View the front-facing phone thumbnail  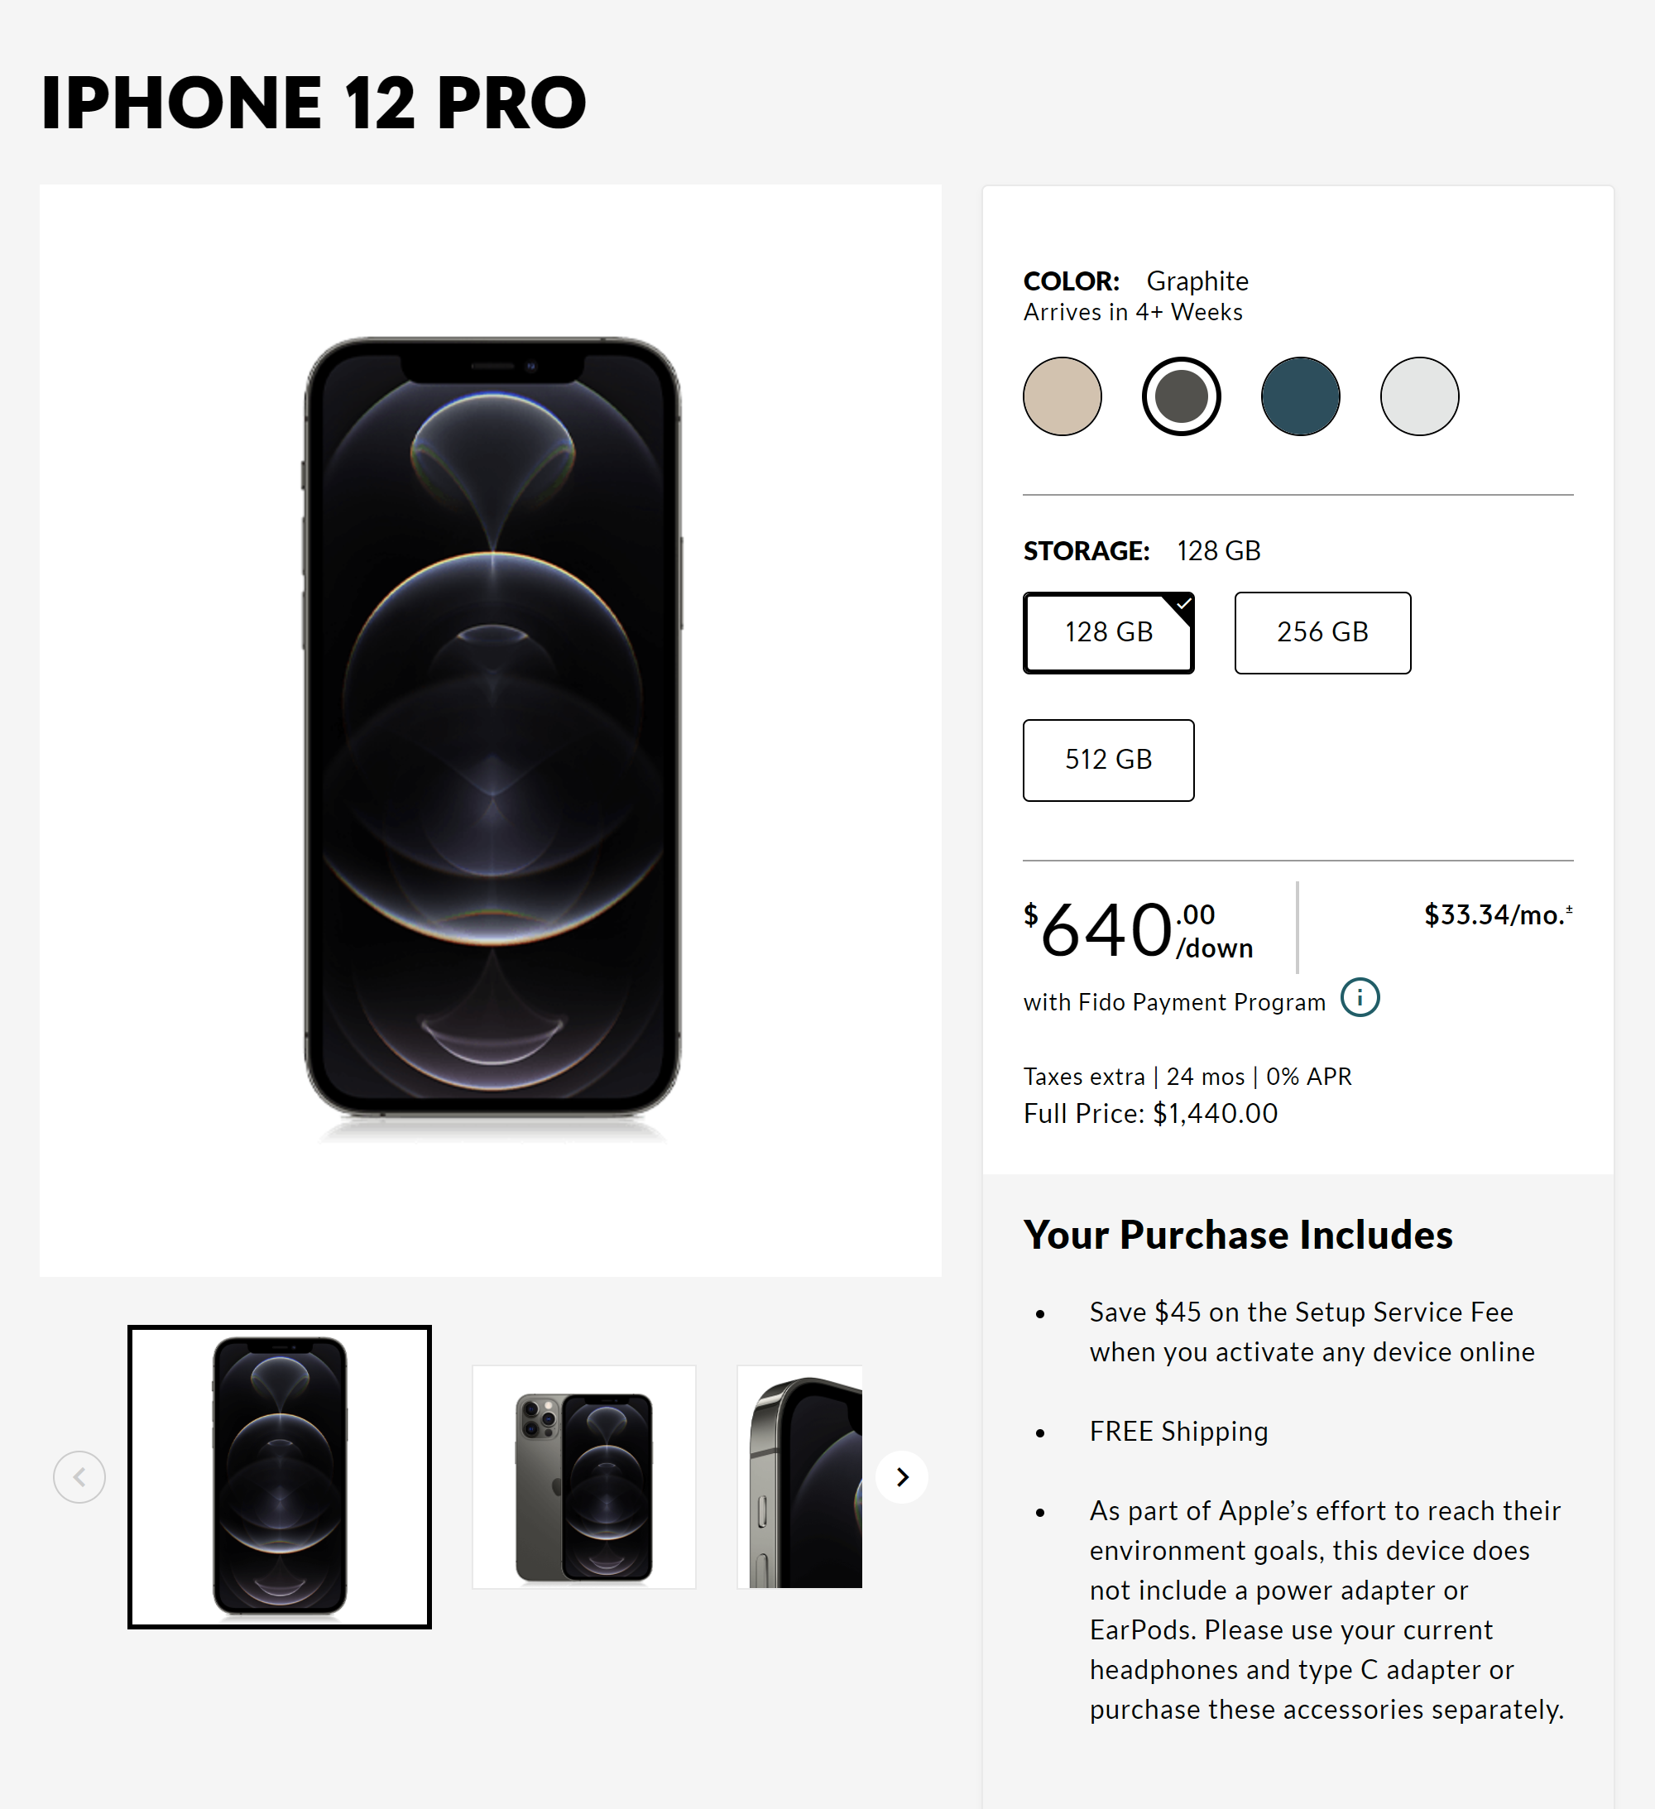point(280,1477)
